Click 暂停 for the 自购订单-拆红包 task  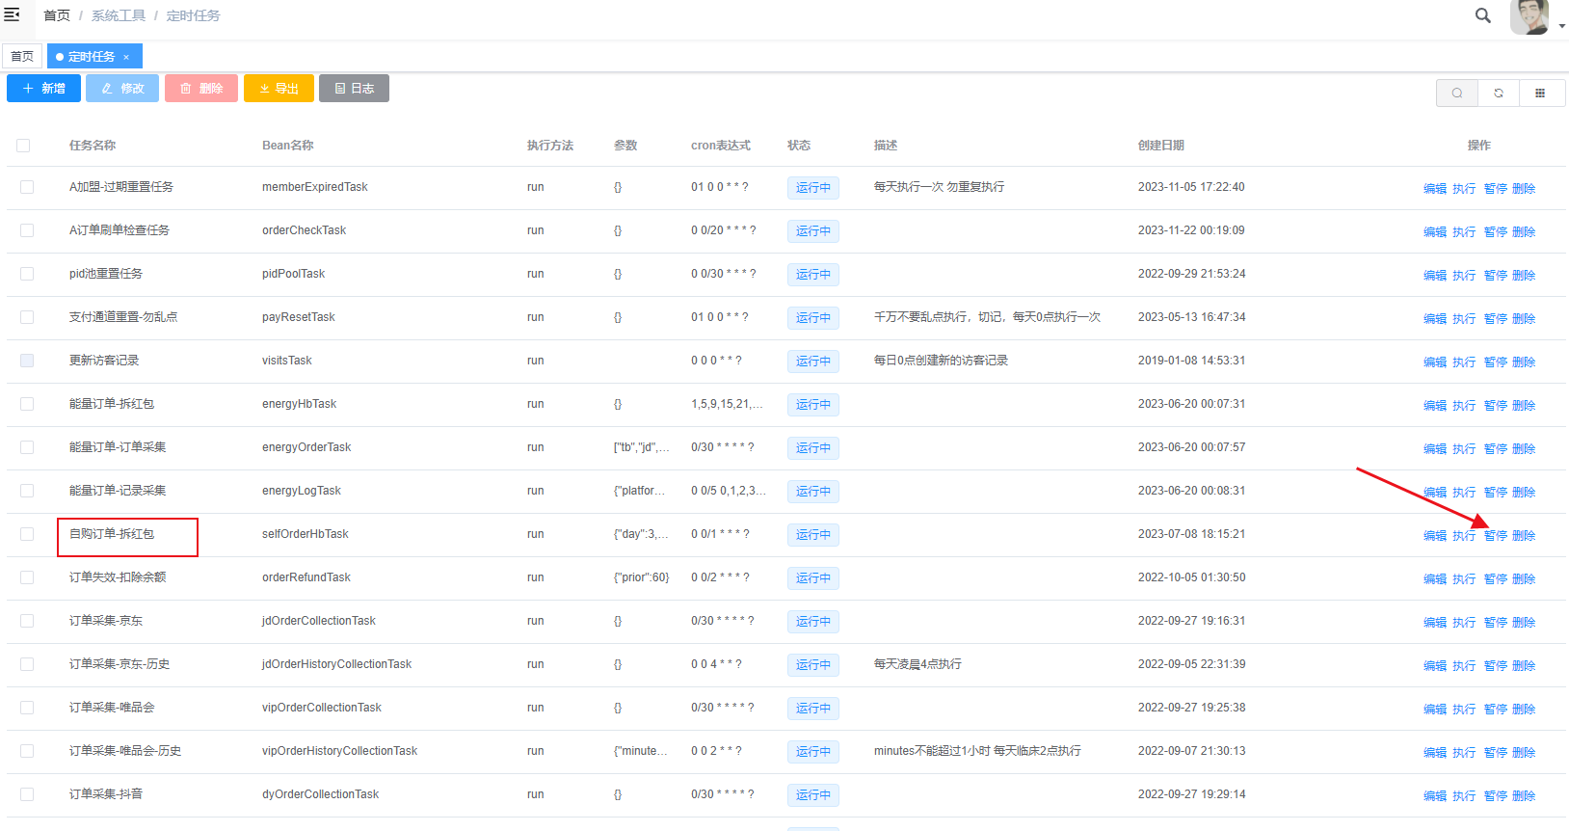coord(1495,536)
